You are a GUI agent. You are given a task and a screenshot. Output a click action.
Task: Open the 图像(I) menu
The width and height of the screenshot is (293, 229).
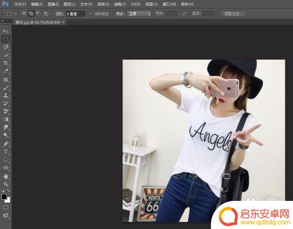(53, 4)
